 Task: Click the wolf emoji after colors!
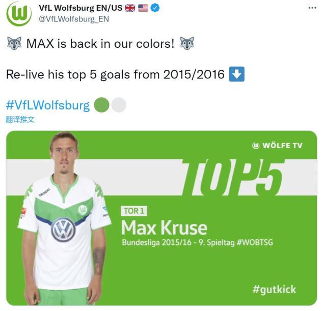(187, 43)
